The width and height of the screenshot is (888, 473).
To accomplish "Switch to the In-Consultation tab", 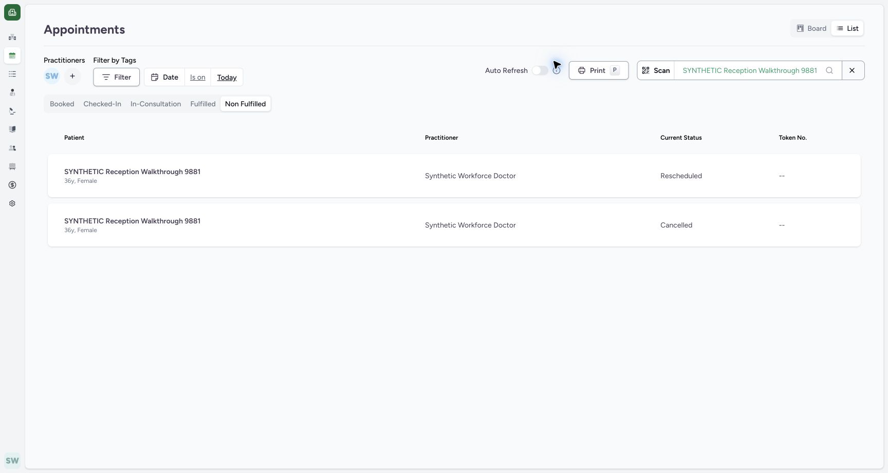I will point(156,104).
